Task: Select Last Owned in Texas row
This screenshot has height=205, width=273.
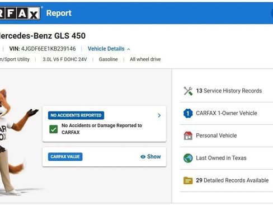Action: 227,158
